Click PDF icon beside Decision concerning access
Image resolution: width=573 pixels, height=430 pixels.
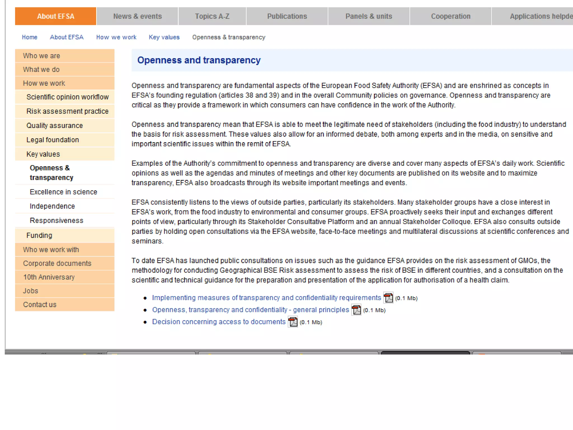coord(293,322)
